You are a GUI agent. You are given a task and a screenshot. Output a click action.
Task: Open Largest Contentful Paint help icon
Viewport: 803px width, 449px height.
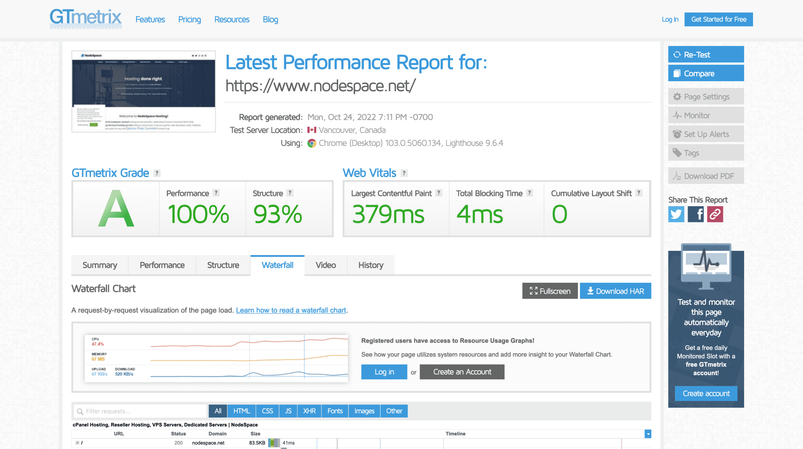coord(439,193)
